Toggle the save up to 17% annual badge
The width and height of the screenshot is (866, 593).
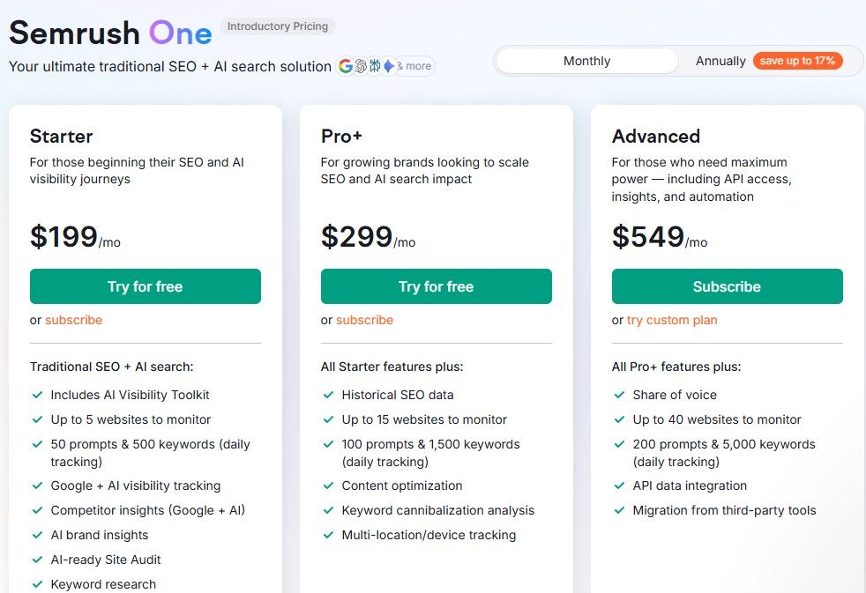click(x=798, y=61)
